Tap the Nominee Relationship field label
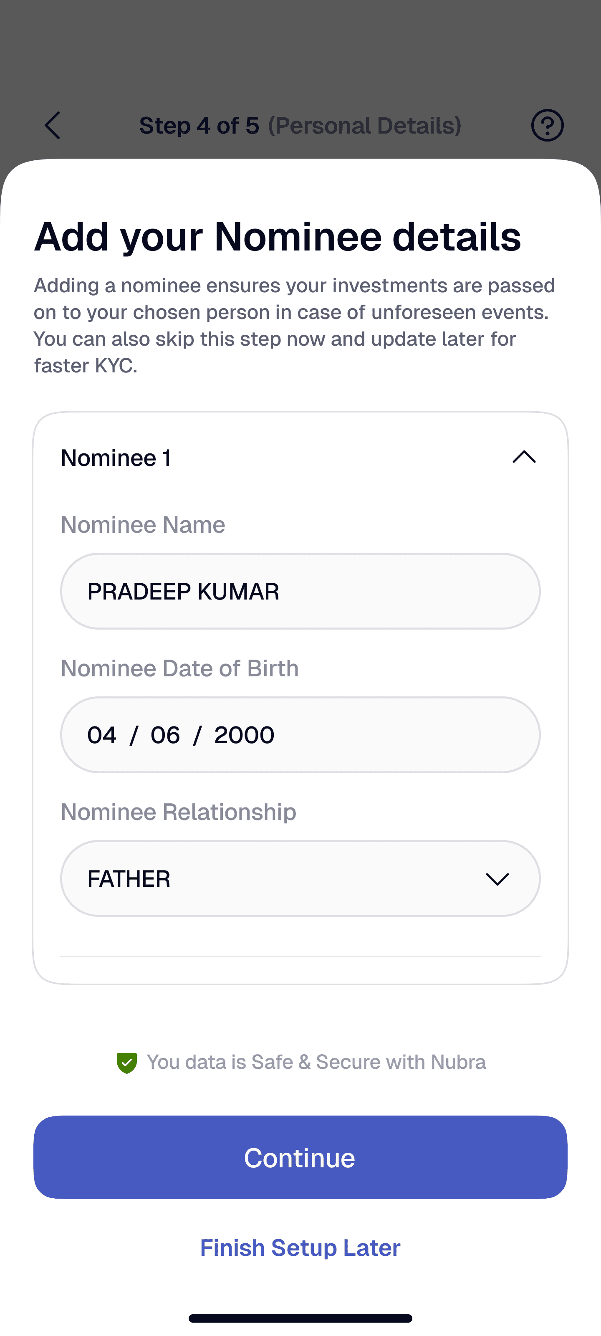Viewport: 601px width, 1336px height. pyautogui.click(x=178, y=812)
